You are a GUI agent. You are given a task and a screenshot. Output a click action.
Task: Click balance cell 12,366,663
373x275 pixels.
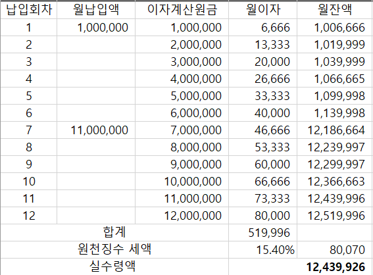pos(335,182)
